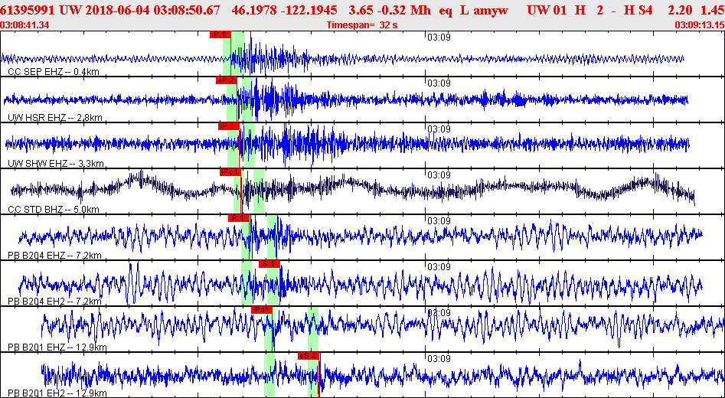Screen dimensions: 725x398
Task: Pick the iP 1 flag on PB B204 EHZ
Action: click(x=239, y=218)
